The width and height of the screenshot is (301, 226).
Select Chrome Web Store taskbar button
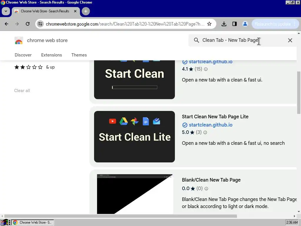[x=33, y=222]
